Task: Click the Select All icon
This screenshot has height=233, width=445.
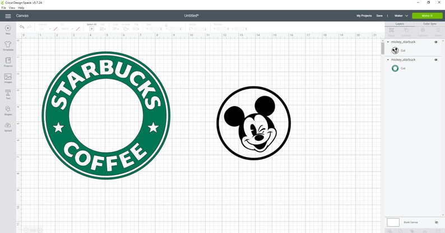Action: tap(92, 28)
